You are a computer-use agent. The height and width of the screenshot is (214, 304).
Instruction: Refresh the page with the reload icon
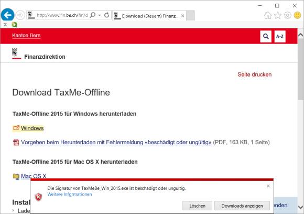coord(106,15)
